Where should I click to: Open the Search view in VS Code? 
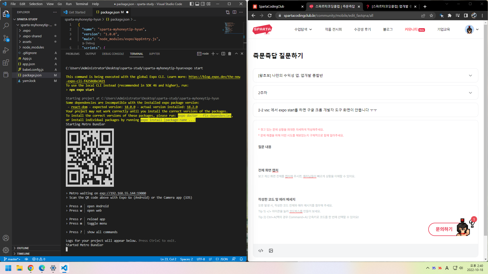click(6, 26)
